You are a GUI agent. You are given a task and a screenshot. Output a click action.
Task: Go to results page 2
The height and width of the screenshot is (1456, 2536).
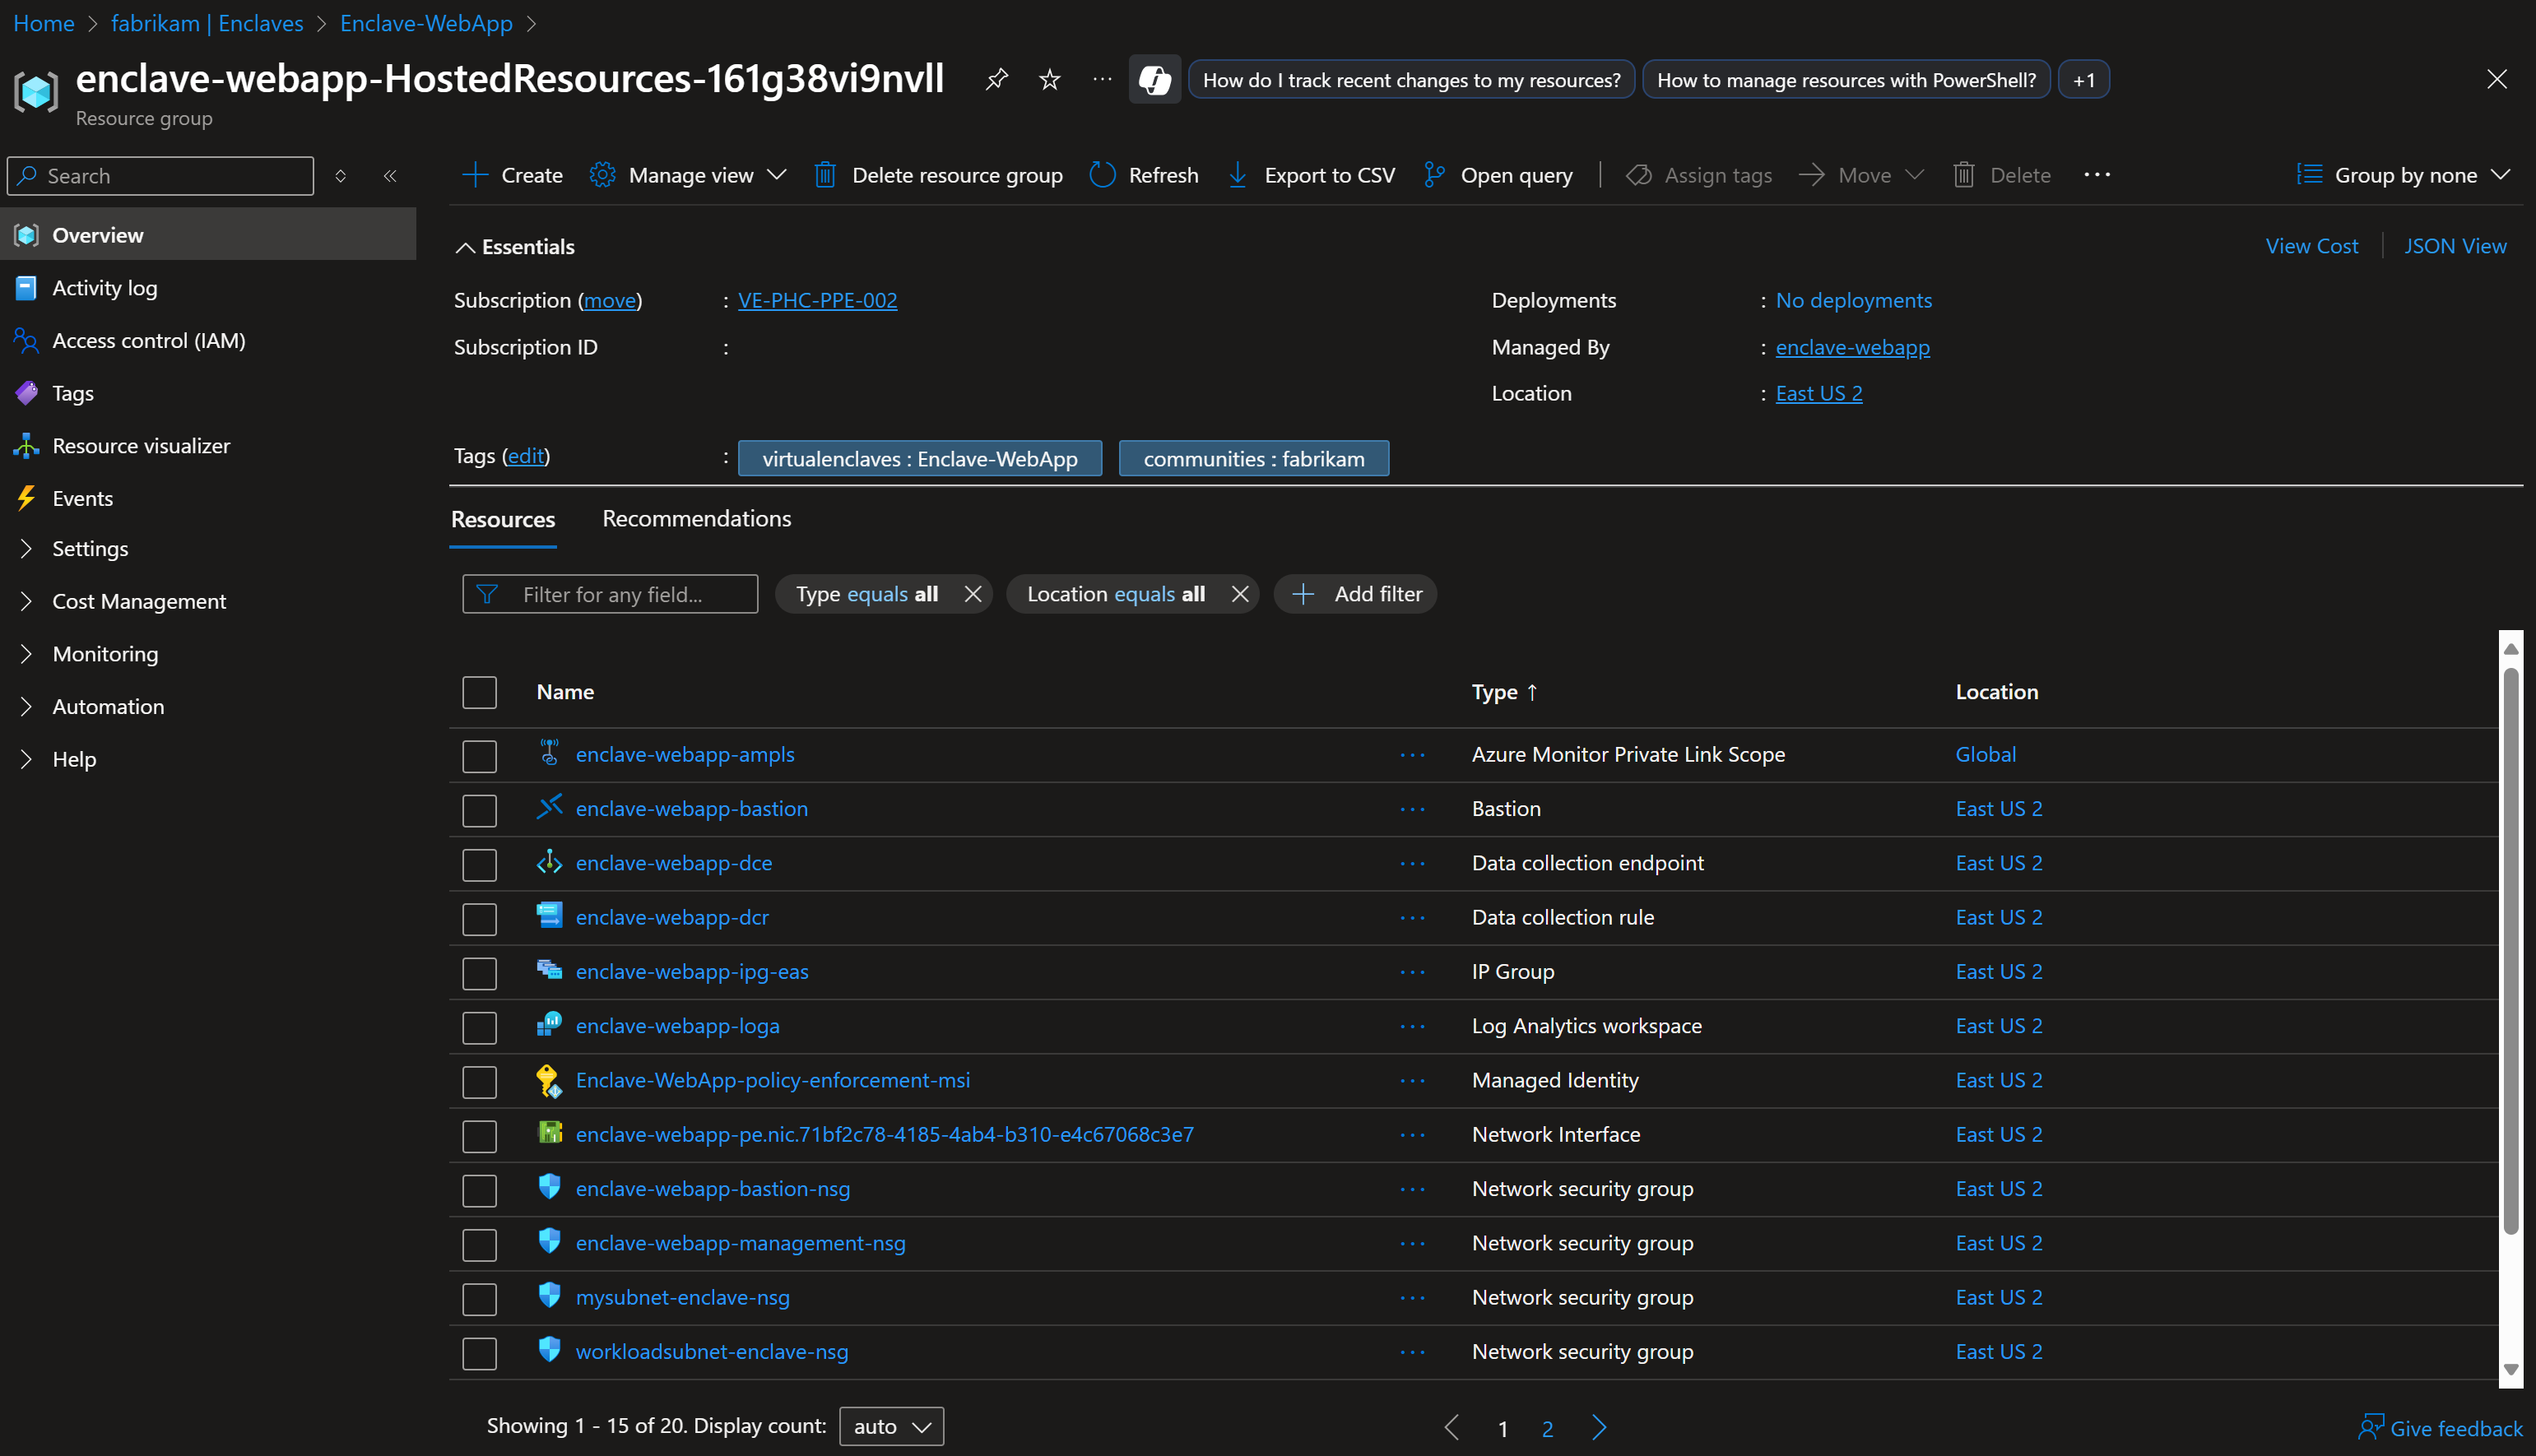point(1547,1428)
